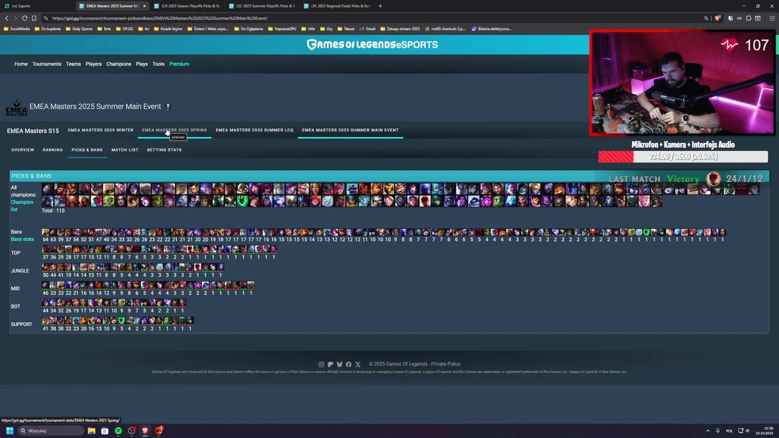The width and height of the screenshot is (779, 438).
Task: Open the Daily Quests bookmarks folder
Action: coord(79,29)
